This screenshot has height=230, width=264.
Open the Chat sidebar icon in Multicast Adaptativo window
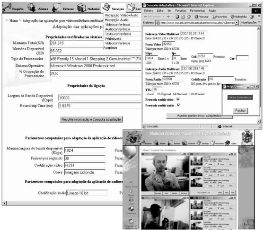pyautogui.click(x=131, y=200)
